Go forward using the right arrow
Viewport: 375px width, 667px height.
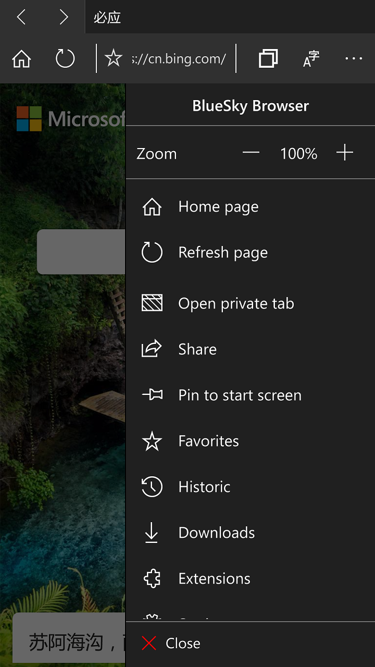64,17
